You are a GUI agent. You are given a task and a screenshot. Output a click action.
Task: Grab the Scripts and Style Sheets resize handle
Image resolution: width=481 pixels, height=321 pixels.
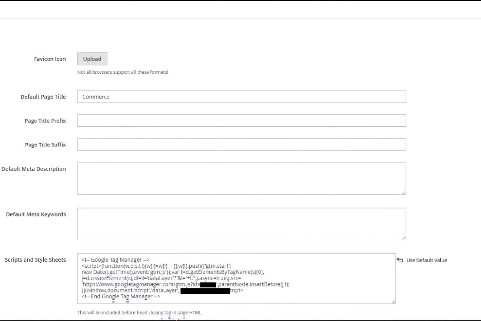tap(393, 302)
